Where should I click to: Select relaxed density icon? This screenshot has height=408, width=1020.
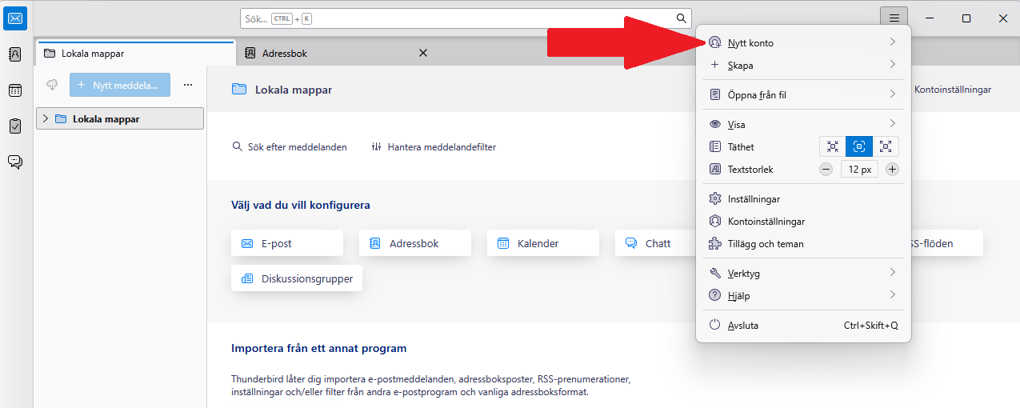886,146
